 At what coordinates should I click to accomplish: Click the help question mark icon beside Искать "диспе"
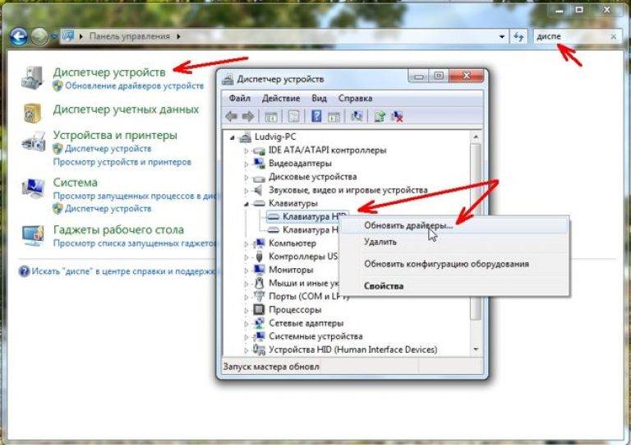pyautogui.click(x=24, y=271)
